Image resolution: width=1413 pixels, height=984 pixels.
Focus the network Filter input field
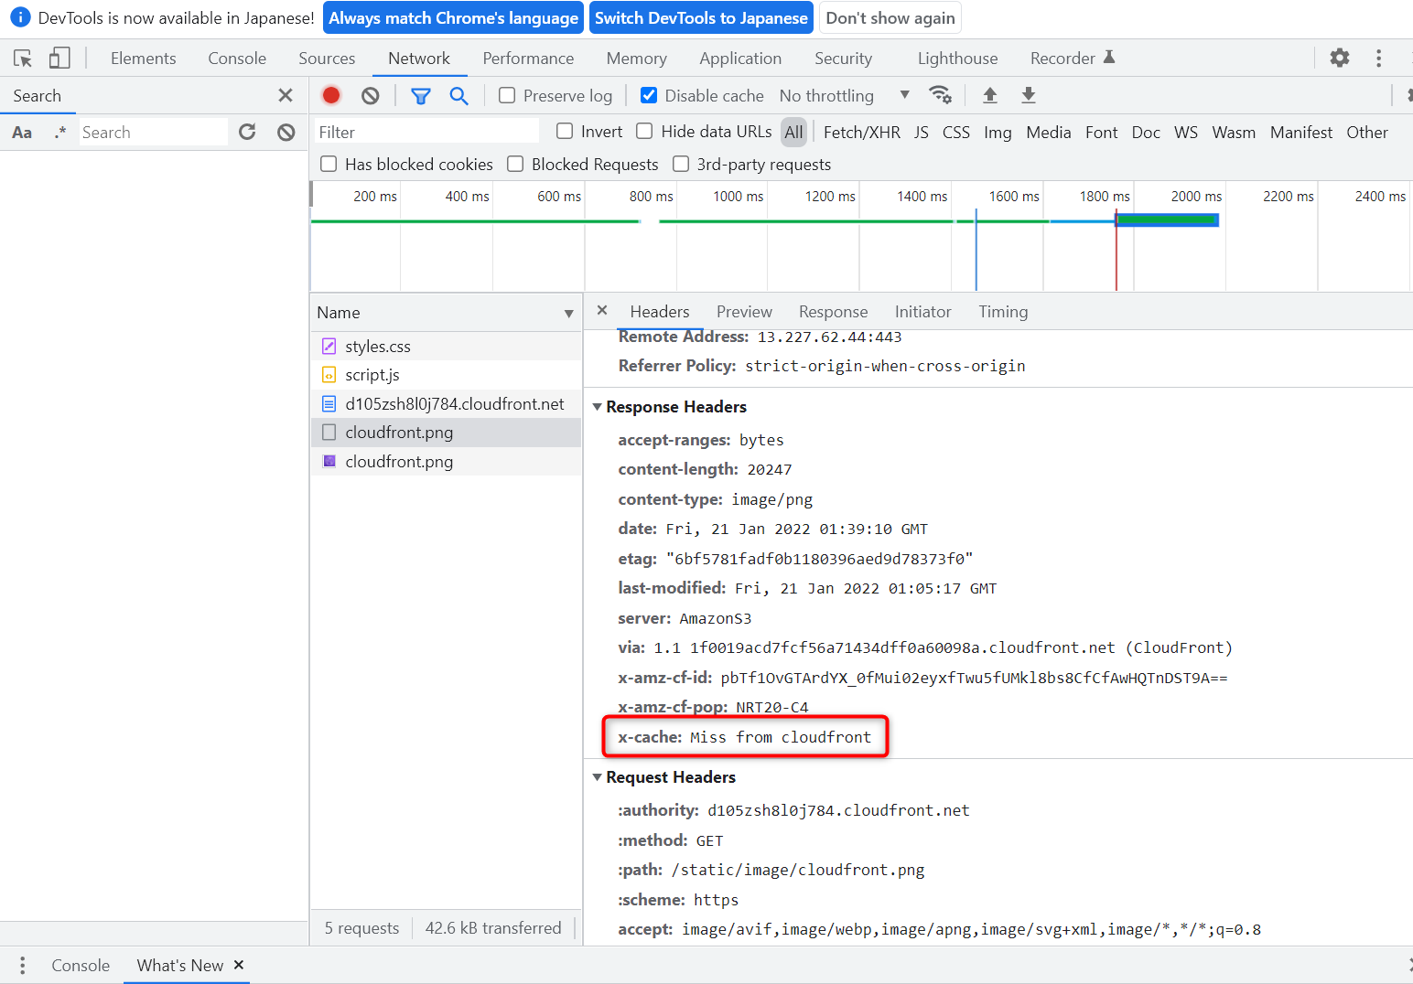pyautogui.click(x=427, y=132)
